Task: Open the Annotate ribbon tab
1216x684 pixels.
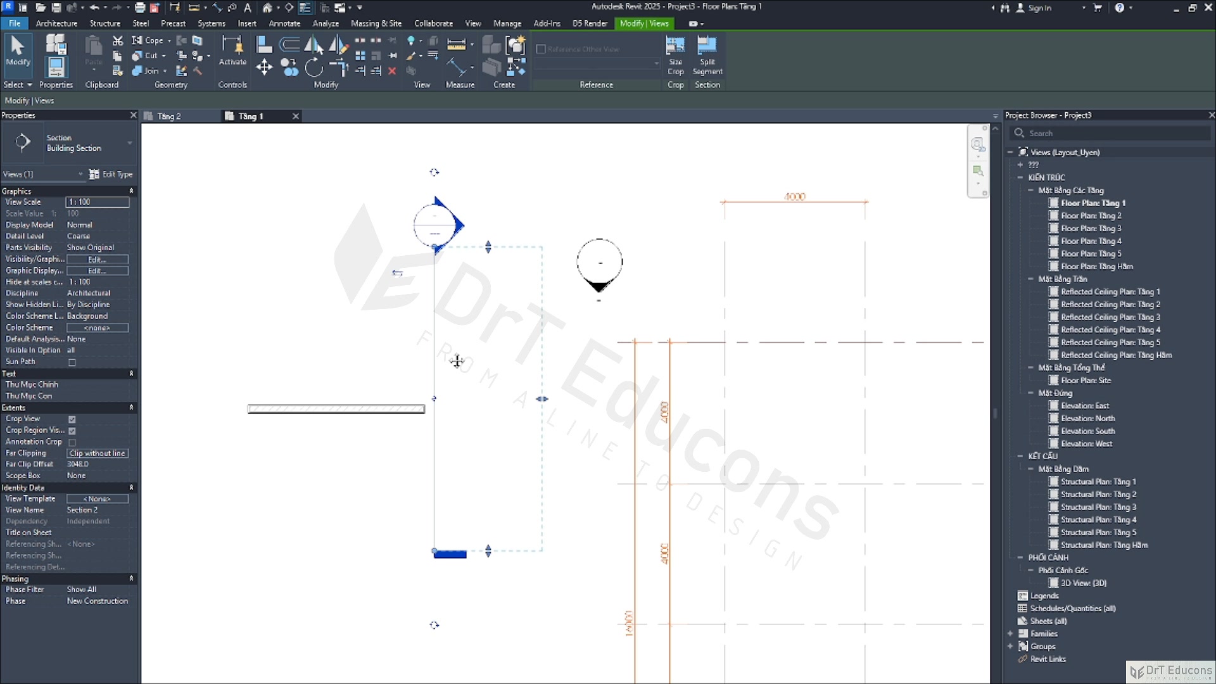Action: [284, 23]
